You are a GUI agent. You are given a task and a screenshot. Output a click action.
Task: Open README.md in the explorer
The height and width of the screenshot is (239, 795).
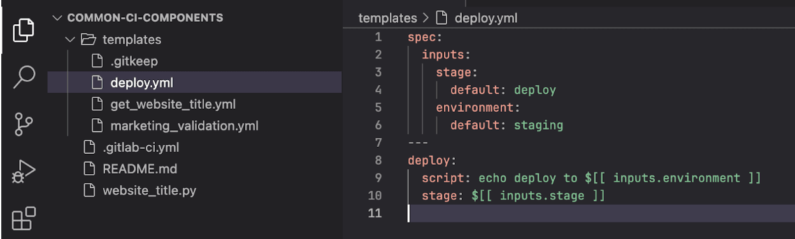click(140, 169)
